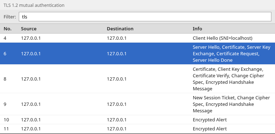This screenshot has width=275, height=134.
Task: Click the Source column header
Action: [x=29, y=29]
